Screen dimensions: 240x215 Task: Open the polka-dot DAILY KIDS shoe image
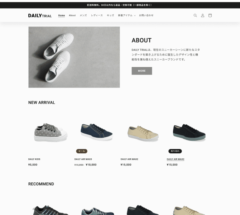click(51, 132)
